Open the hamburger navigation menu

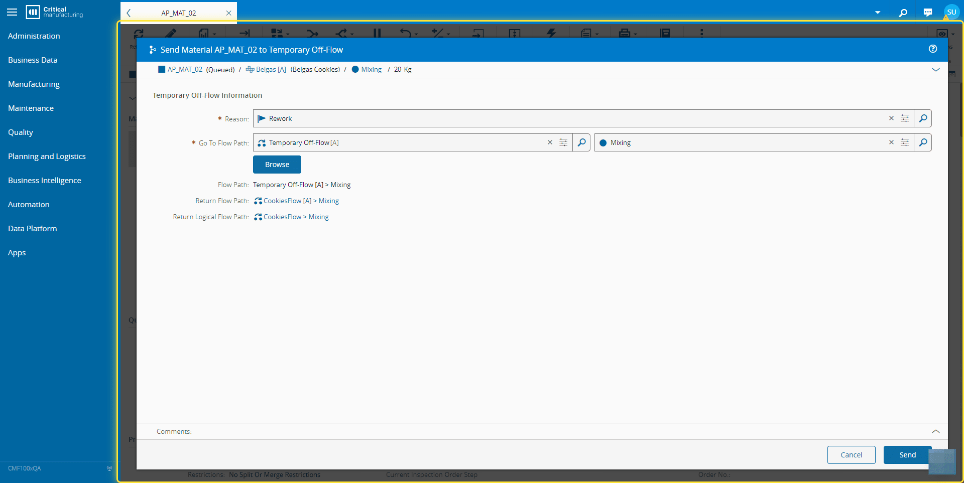click(12, 12)
